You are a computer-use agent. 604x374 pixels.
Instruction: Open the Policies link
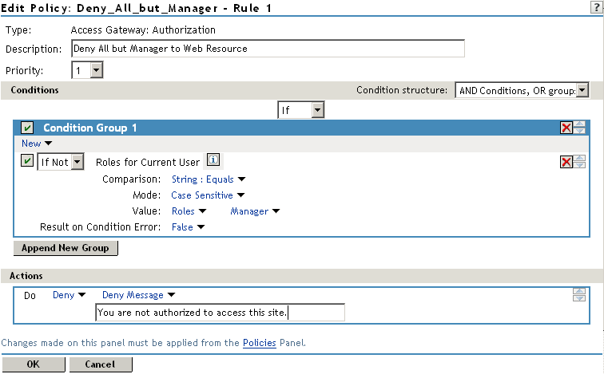[x=260, y=343]
